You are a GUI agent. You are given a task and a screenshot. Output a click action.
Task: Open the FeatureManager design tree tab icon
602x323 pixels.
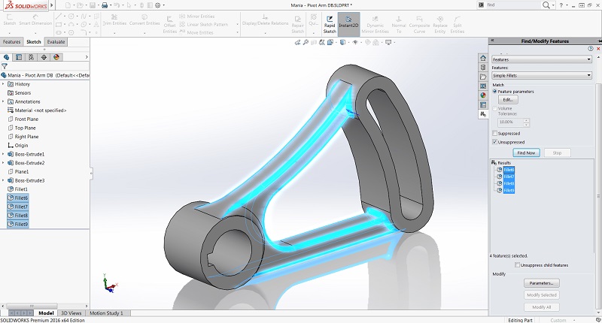coord(7,56)
